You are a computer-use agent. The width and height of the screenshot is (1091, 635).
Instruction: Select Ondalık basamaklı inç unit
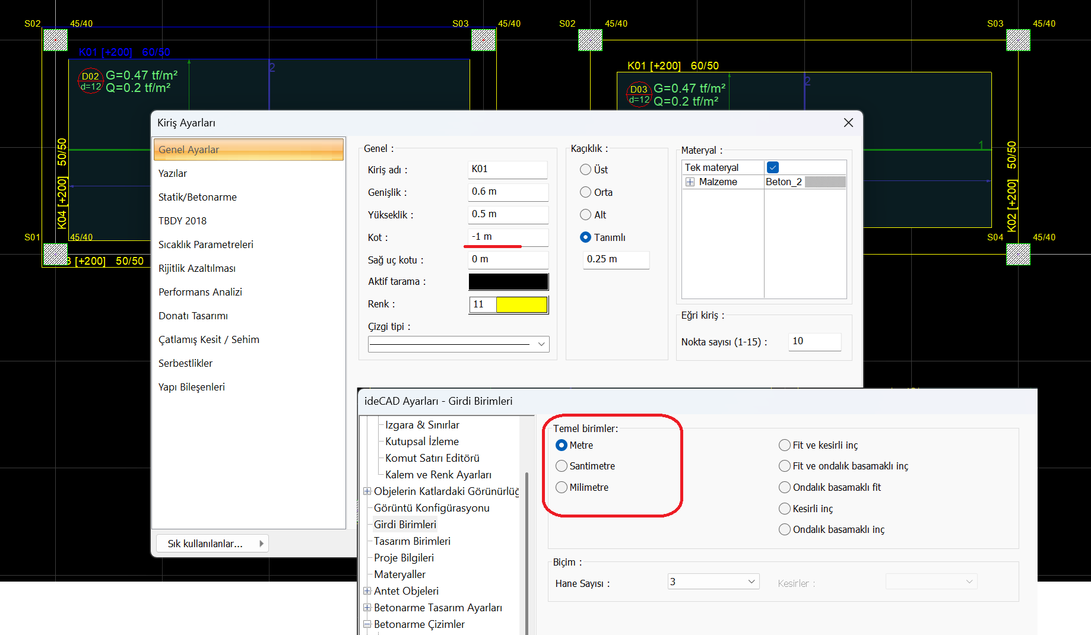point(785,529)
